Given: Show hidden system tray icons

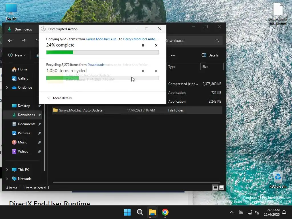Looking at the screenshot, I should coord(232,212).
